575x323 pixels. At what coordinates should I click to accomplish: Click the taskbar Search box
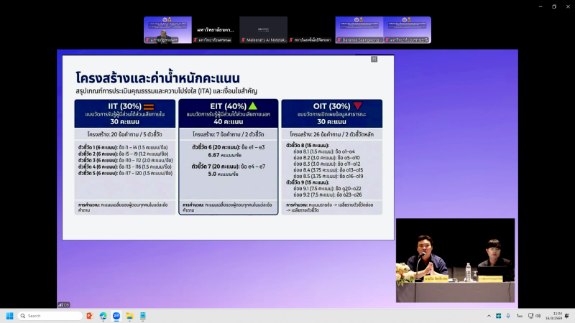(50, 316)
